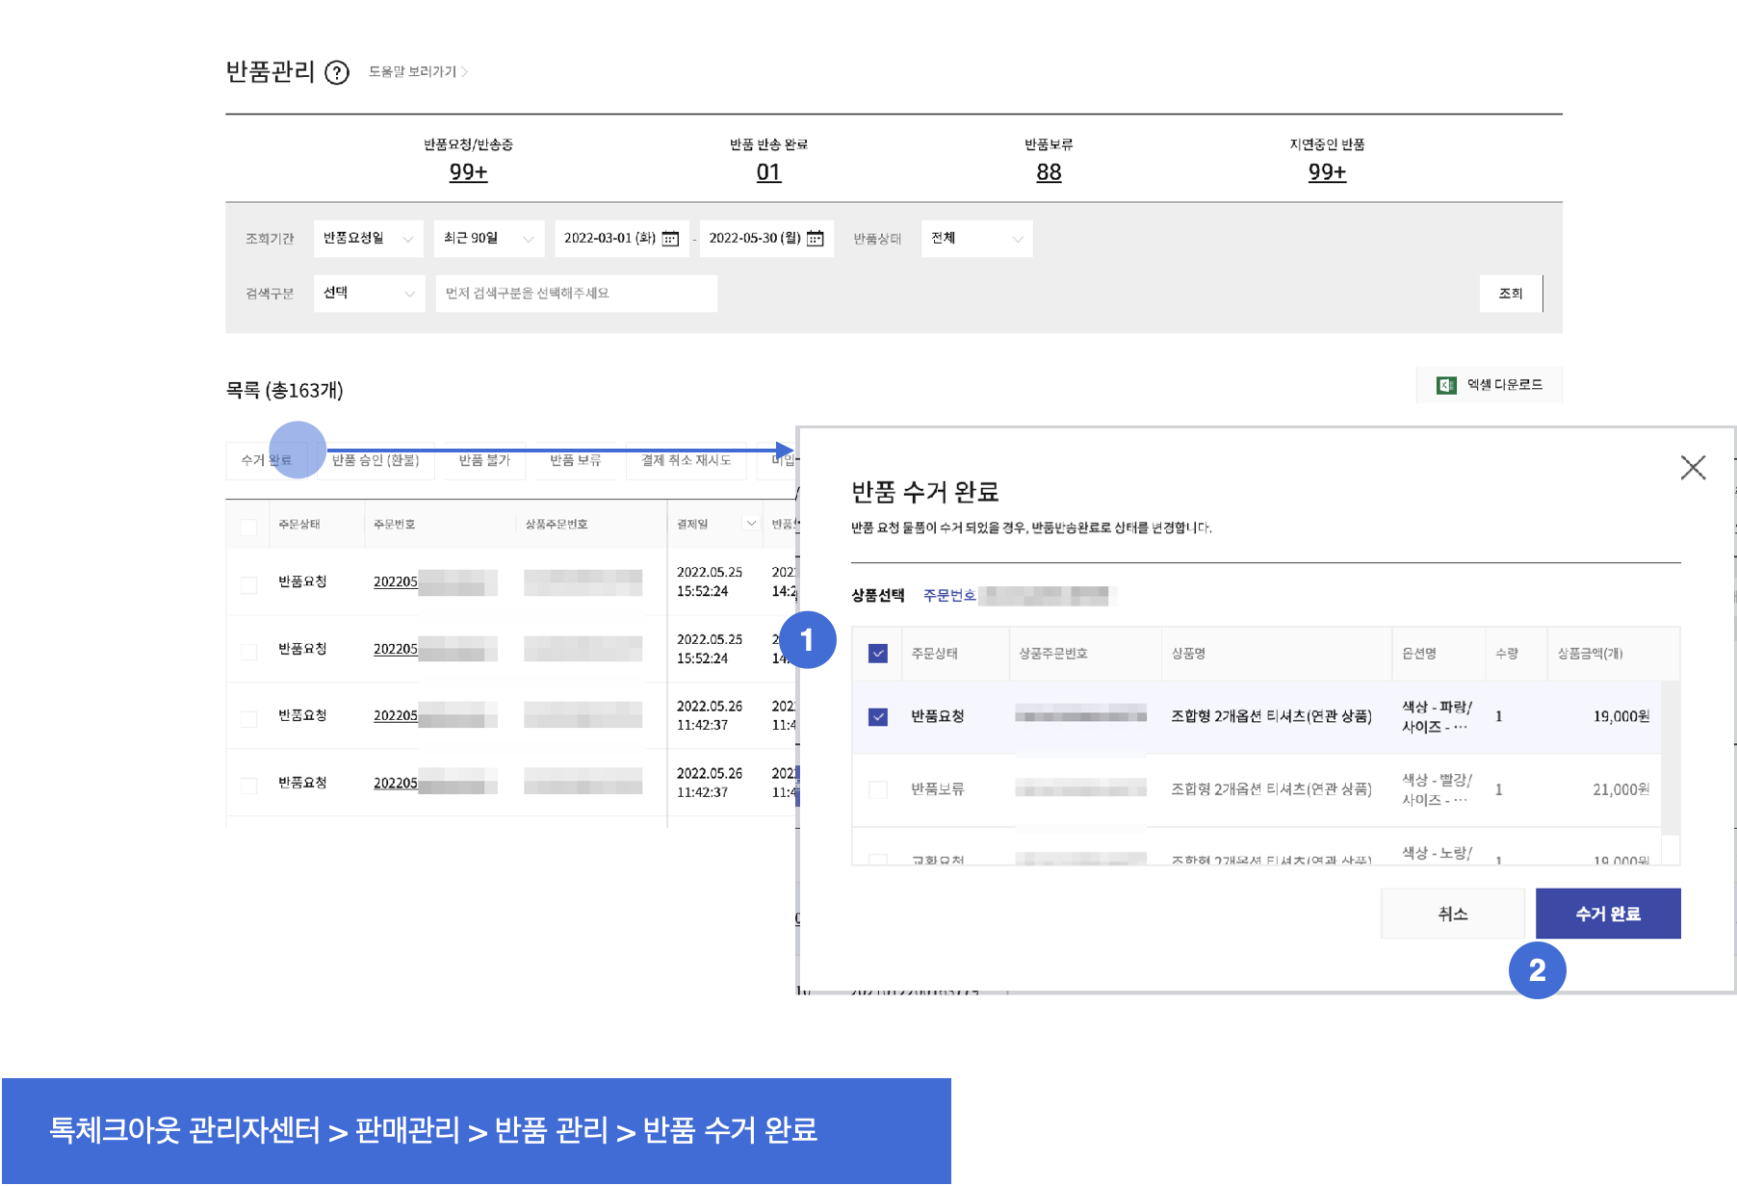
Task: Click the 조회 search button
Action: tap(1510, 294)
